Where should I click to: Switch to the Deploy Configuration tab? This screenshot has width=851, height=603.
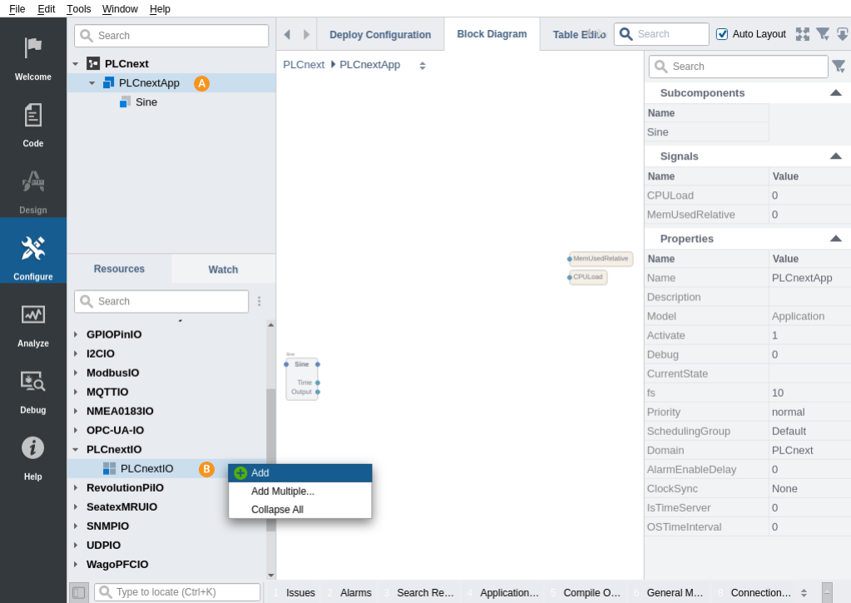380,35
